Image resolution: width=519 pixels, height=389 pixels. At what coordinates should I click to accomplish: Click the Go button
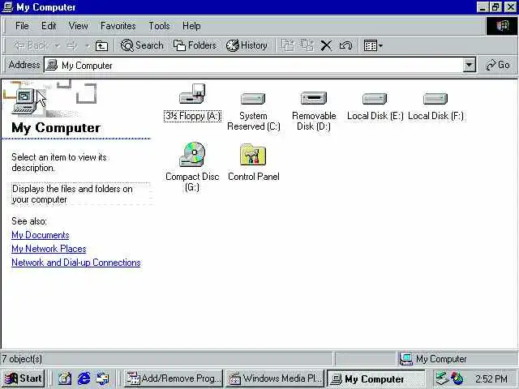498,65
